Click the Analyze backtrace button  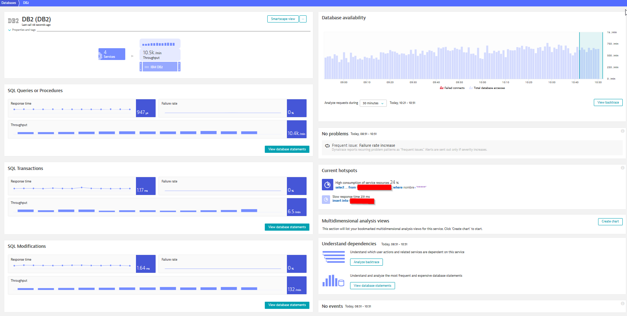coord(366,262)
